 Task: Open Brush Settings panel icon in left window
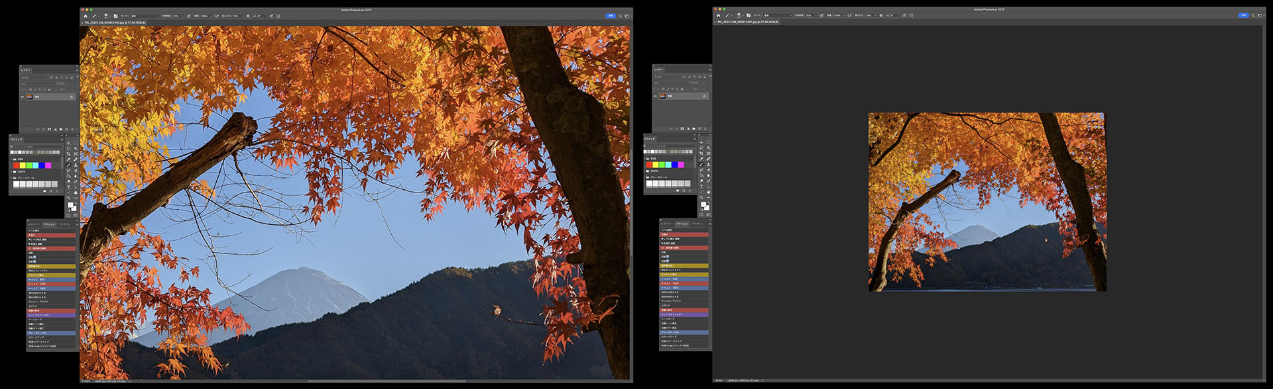115,16
